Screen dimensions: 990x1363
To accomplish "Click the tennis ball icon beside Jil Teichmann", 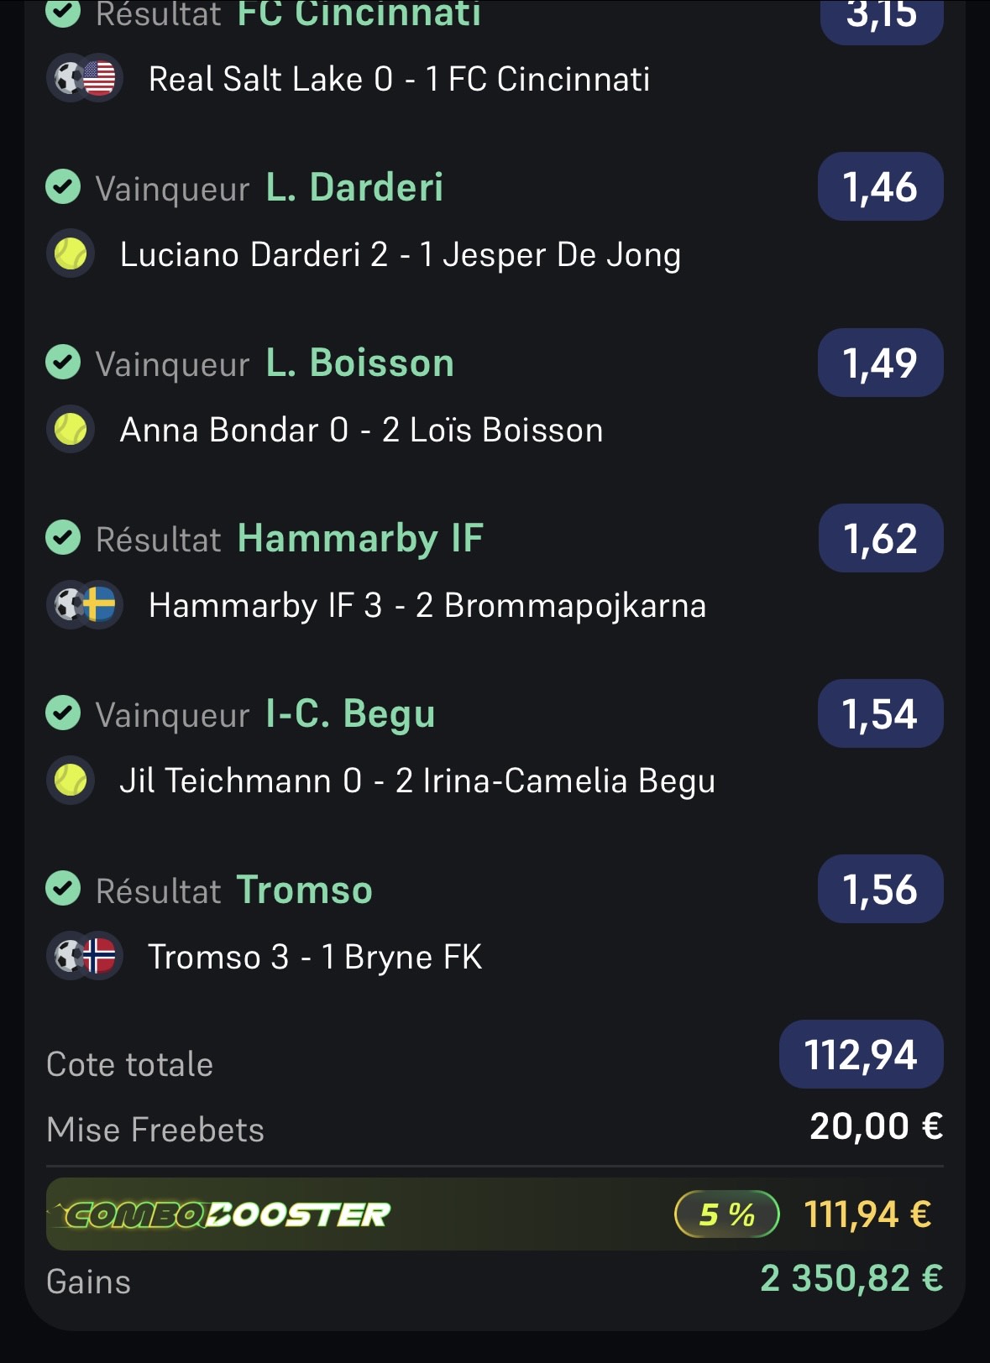I will tap(71, 781).
